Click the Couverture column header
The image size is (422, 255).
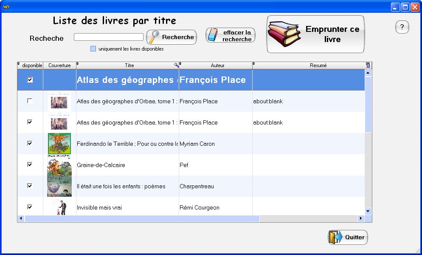(x=59, y=65)
